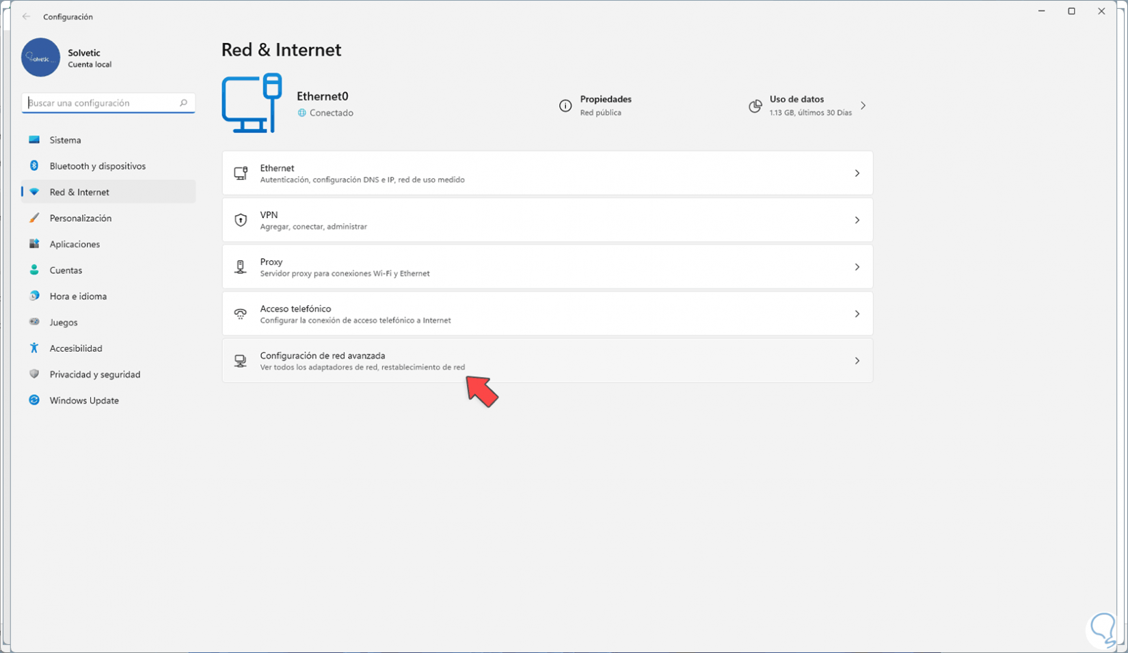Click the Ethernet adapter icon in the list
The image size is (1128, 653).
pyautogui.click(x=241, y=173)
